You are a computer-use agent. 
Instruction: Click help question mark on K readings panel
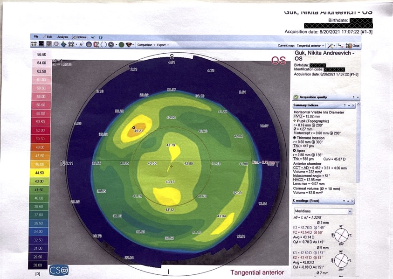tap(344, 201)
